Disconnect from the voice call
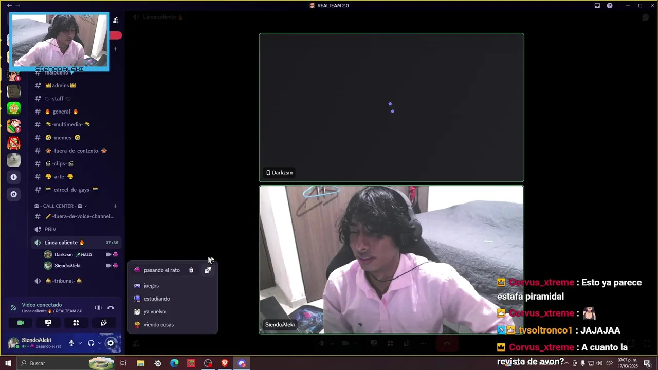The height and width of the screenshot is (370, 658). pos(111,308)
